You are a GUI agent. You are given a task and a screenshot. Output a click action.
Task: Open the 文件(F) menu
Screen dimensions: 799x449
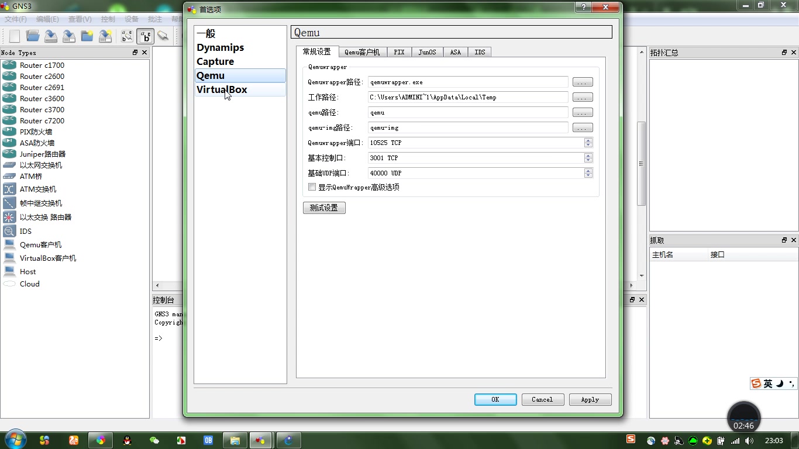tap(16, 19)
